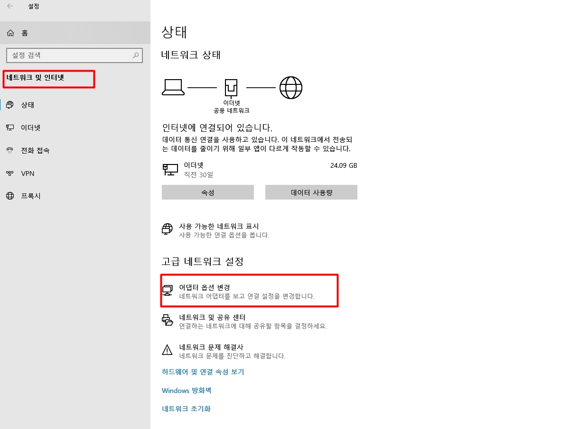Open 프록시 settings
This screenshot has width=561, height=429.
(75, 196)
